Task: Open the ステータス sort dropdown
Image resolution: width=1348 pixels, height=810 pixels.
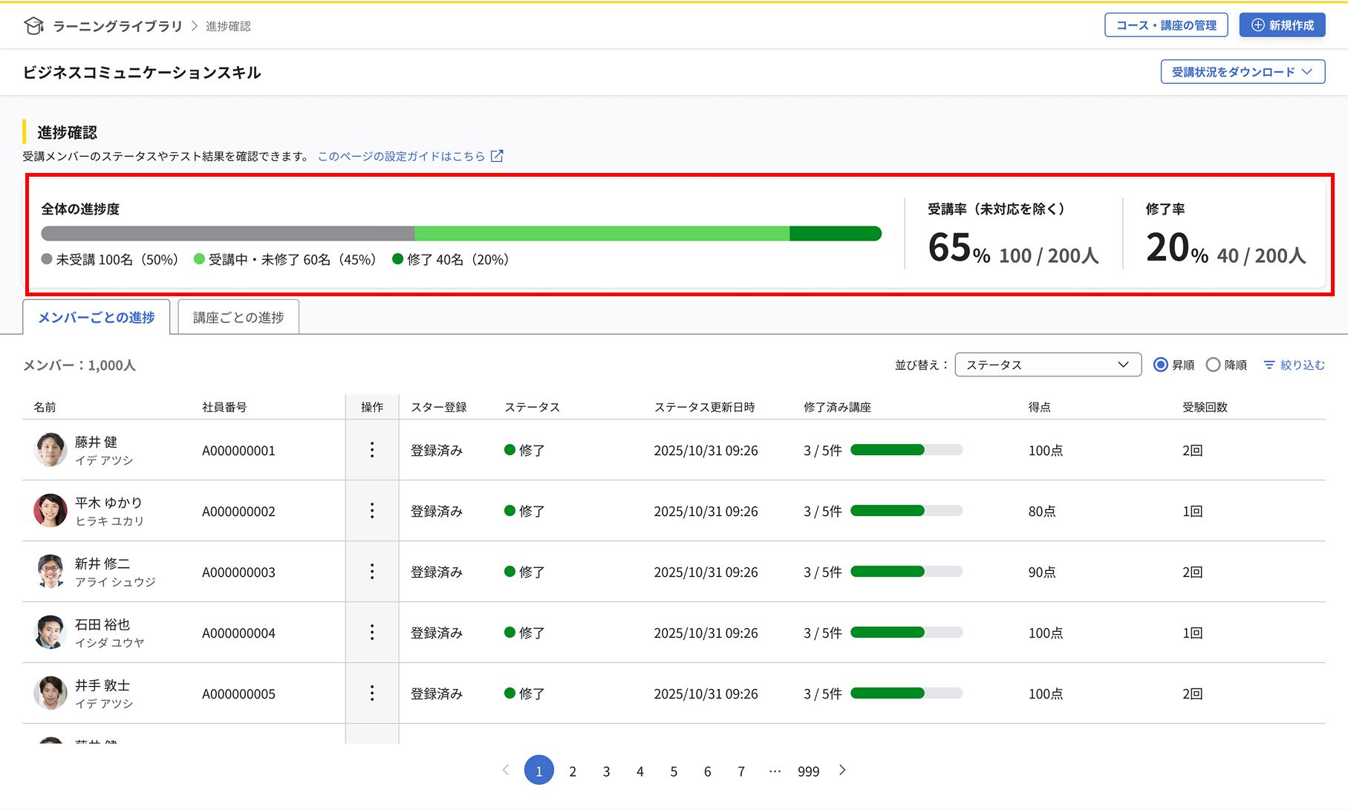Action: [x=1048, y=365]
